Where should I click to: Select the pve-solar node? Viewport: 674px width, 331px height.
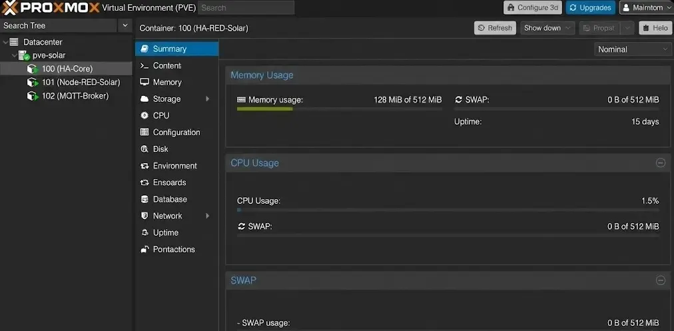(x=66, y=55)
